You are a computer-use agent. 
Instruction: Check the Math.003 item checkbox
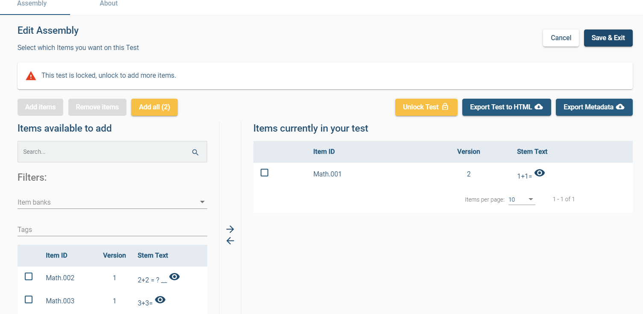tap(29, 299)
